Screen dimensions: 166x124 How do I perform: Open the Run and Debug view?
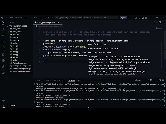(x=3, y=42)
